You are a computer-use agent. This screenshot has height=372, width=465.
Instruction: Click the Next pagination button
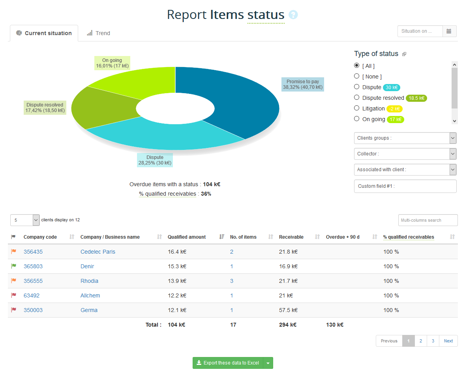pos(448,341)
